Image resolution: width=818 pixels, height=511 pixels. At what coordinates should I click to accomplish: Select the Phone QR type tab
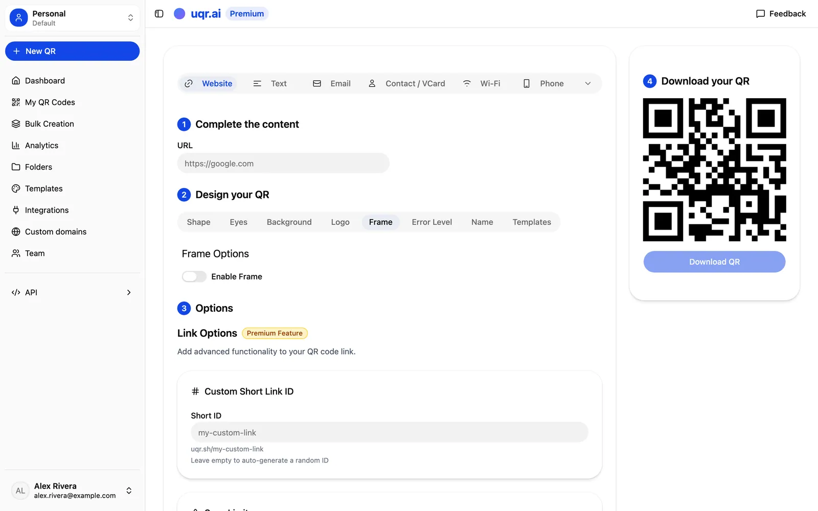[543, 83]
